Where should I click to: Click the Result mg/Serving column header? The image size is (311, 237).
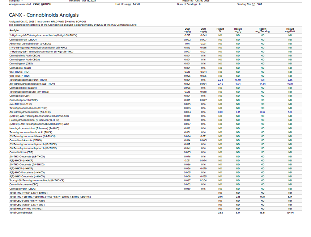point(263,30)
